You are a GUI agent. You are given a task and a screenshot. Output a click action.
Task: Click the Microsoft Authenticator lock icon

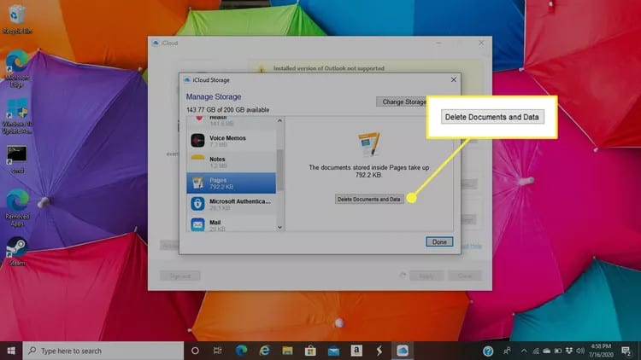pos(198,204)
